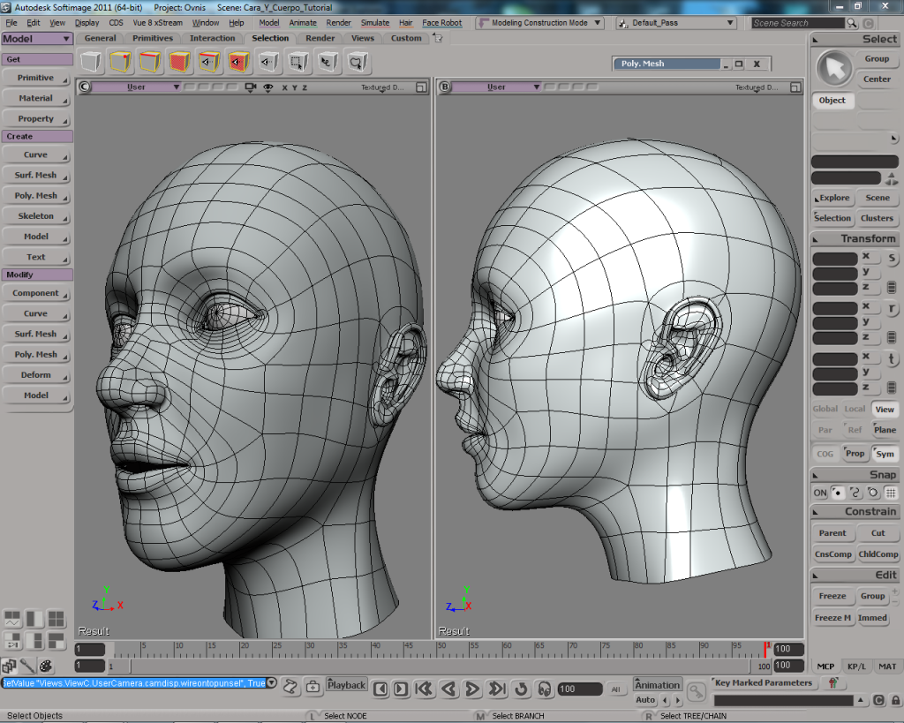Choose the rectangle selection tool icon

coord(298,62)
